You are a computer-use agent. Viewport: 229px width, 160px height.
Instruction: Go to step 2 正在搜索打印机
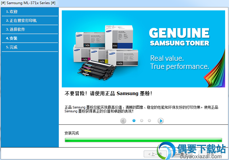coord(30,20)
